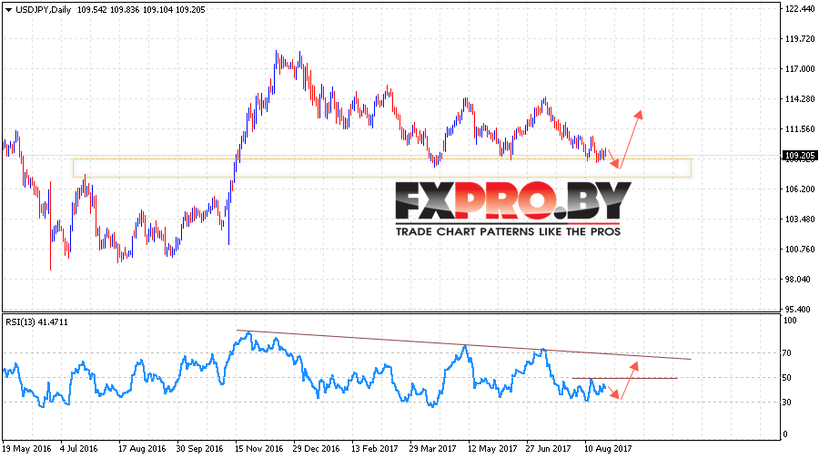
Task: Click the 4 Jul 2016 date label
Action: (x=79, y=449)
